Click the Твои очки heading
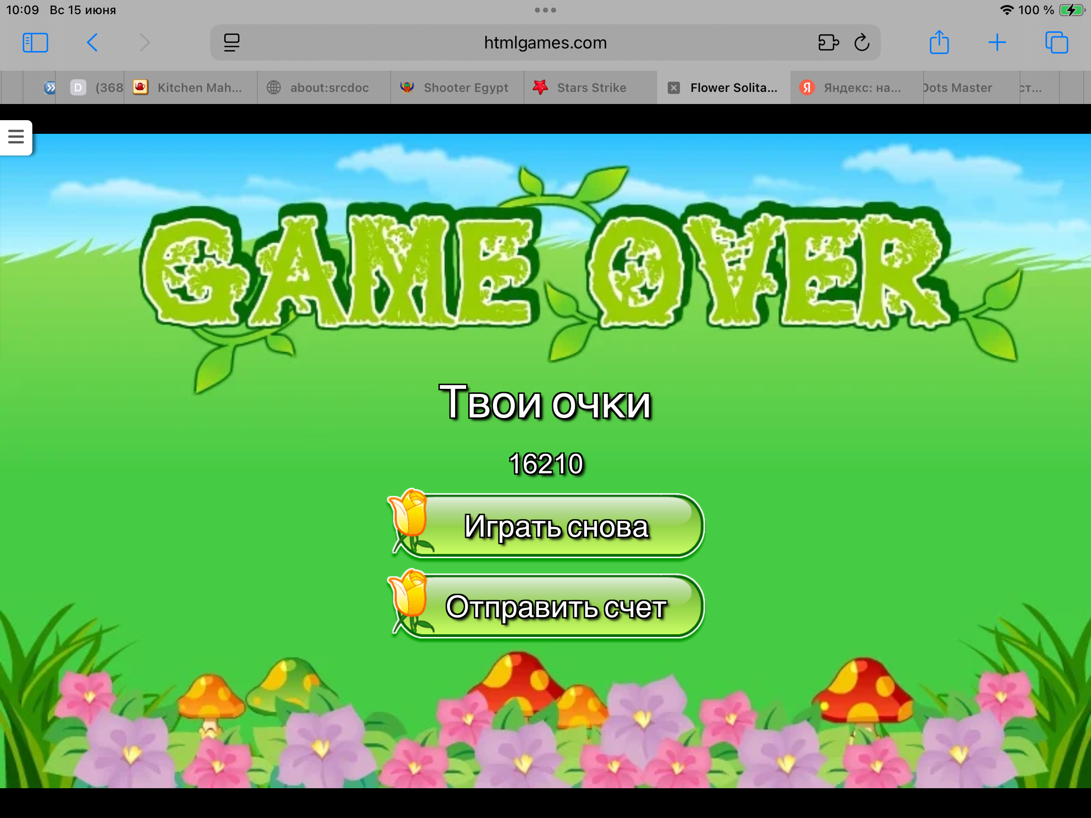 click(x=545, y=402)
